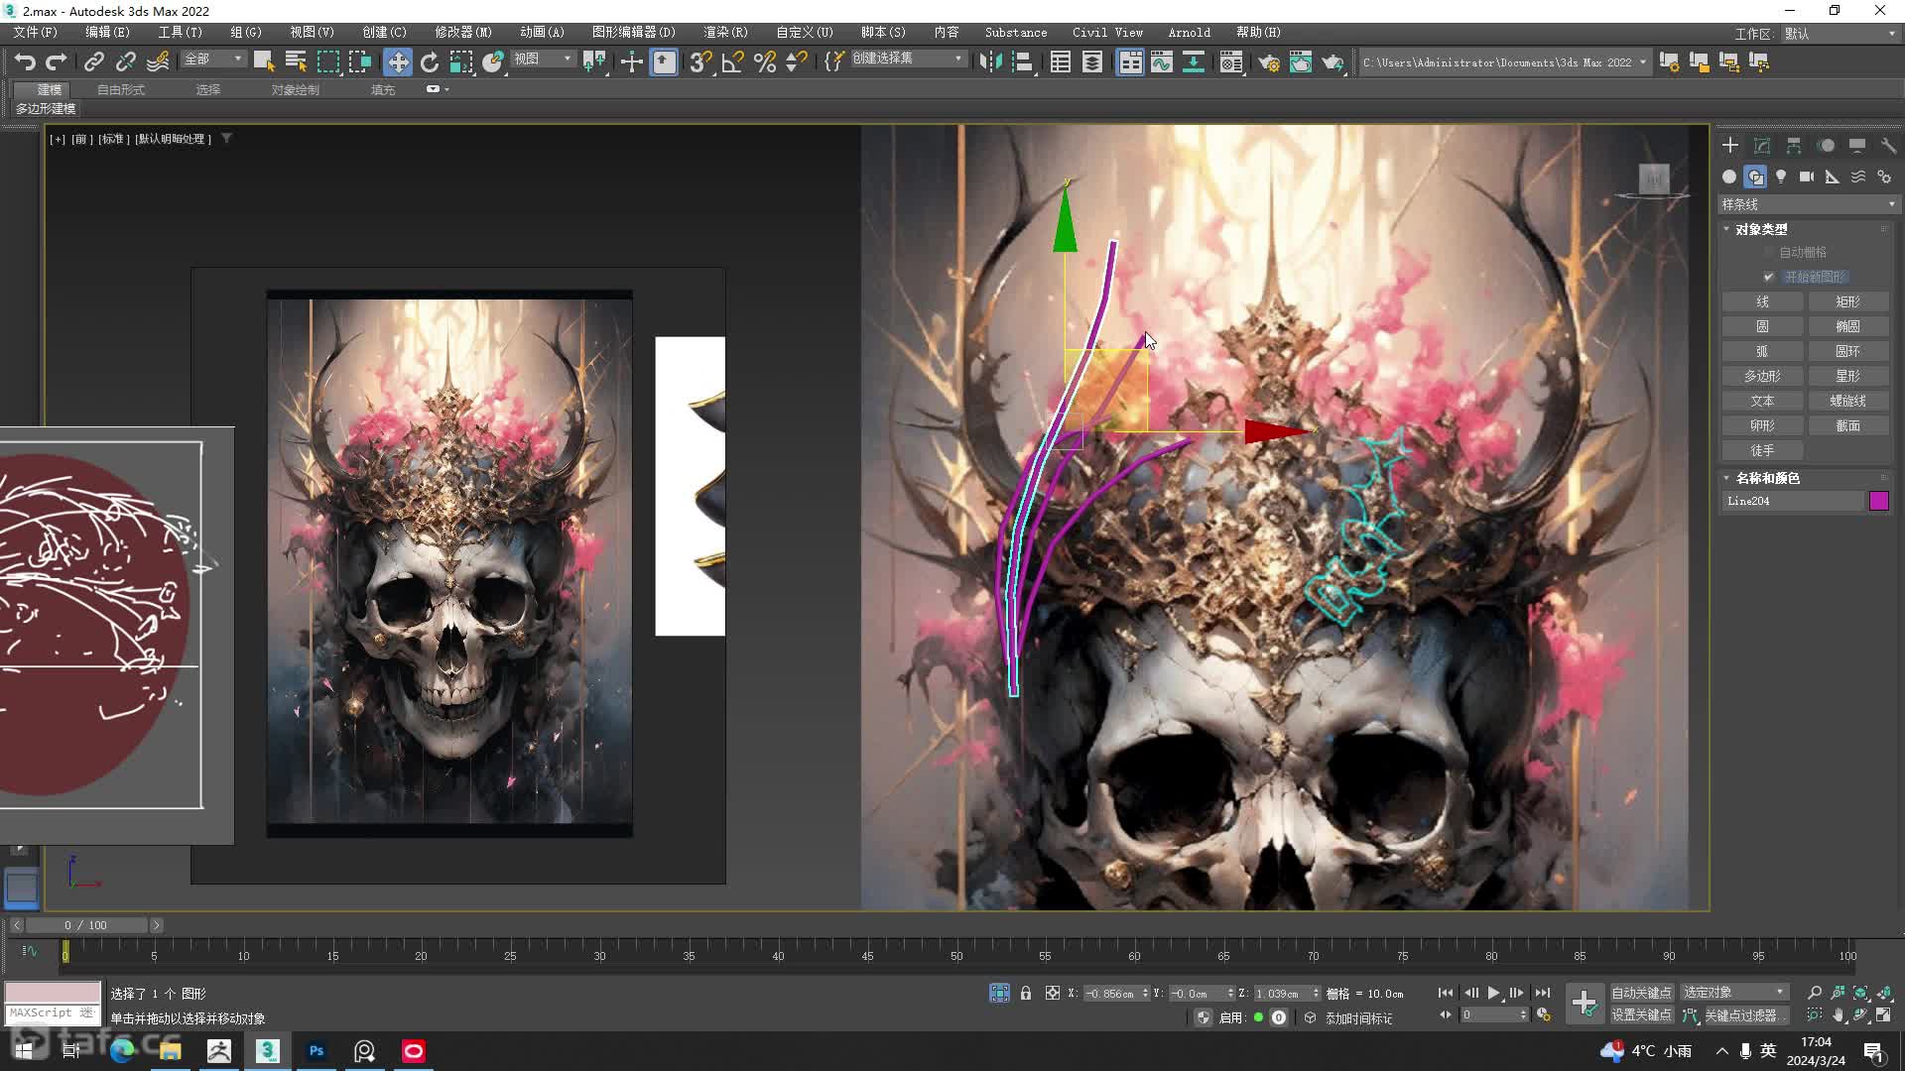Image resolution: width=1905 pixels, height=1071 pixels.
Task: Switch to the Hierarchy command panel tab
Action: point(1794,146)
